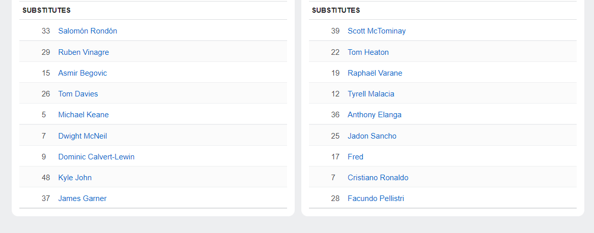The image size is (594, 233).
Task: Open Fred's player page
Action: click(355, 157)
